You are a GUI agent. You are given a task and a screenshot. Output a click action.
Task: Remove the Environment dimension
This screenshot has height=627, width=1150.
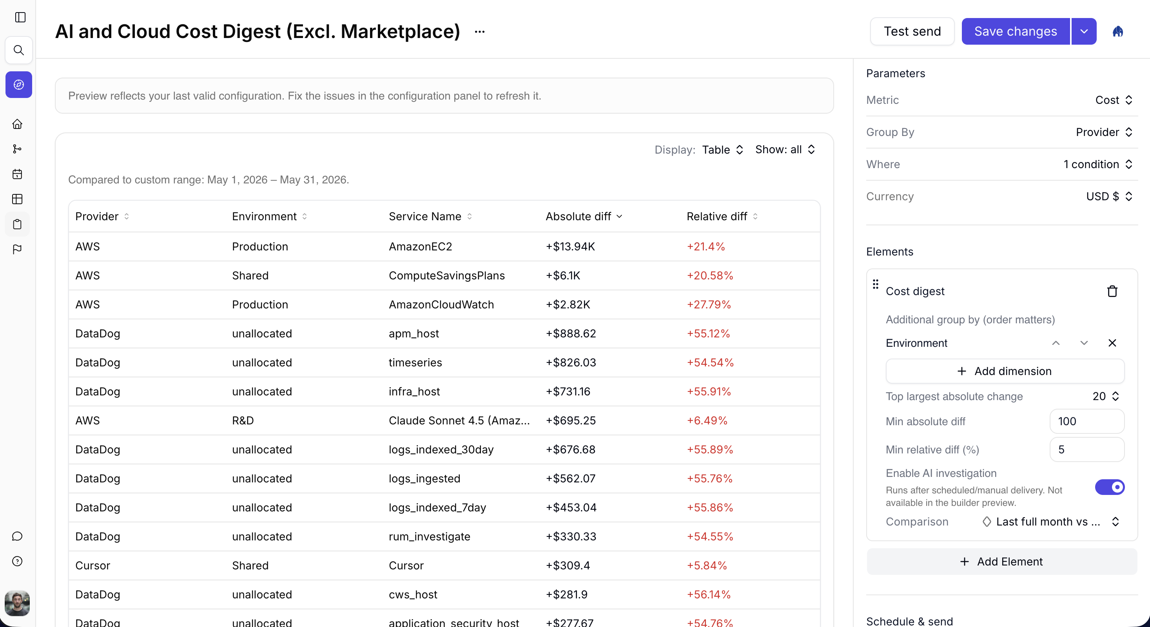point(1112,343)
